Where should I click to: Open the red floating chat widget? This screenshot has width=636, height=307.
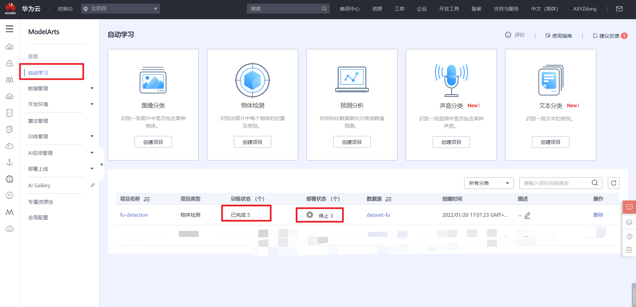(x=629, y=207)
